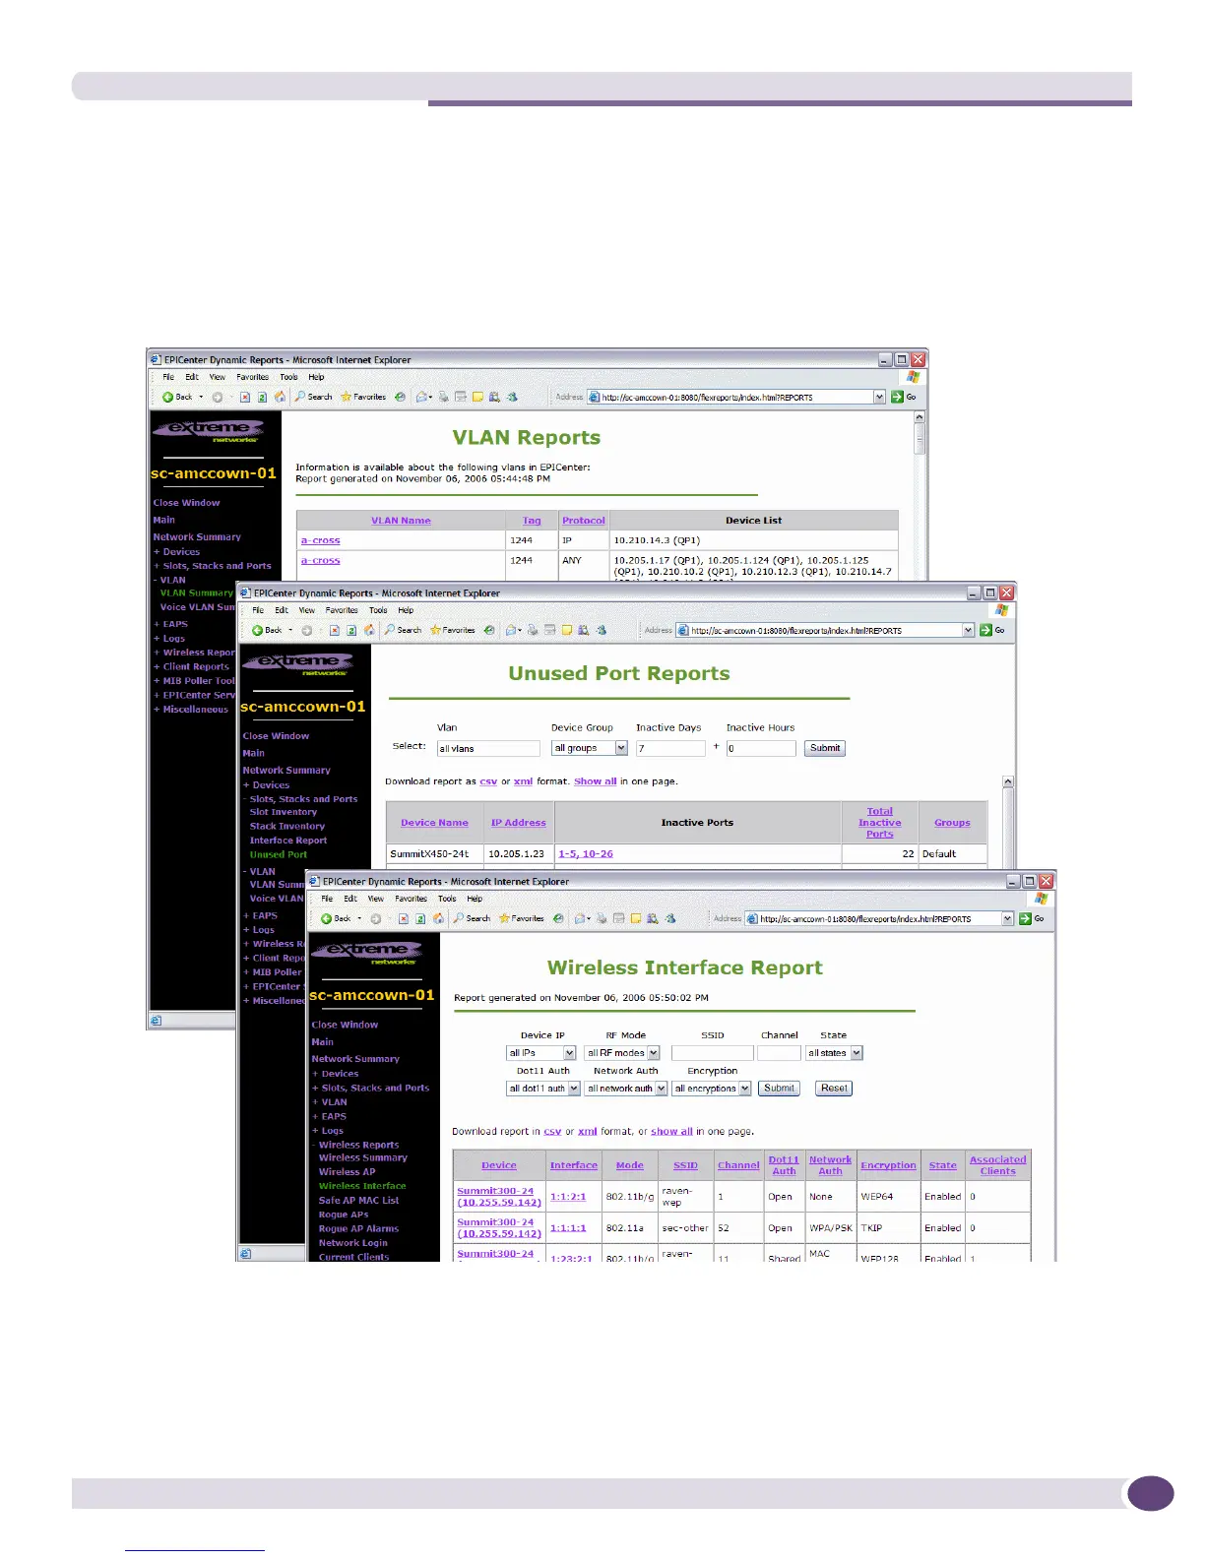This screenshot has height=1559, width=1205.
Task: Select 'Stack Inventory' in Unused Port window sidebar
Action: (286, 827)
